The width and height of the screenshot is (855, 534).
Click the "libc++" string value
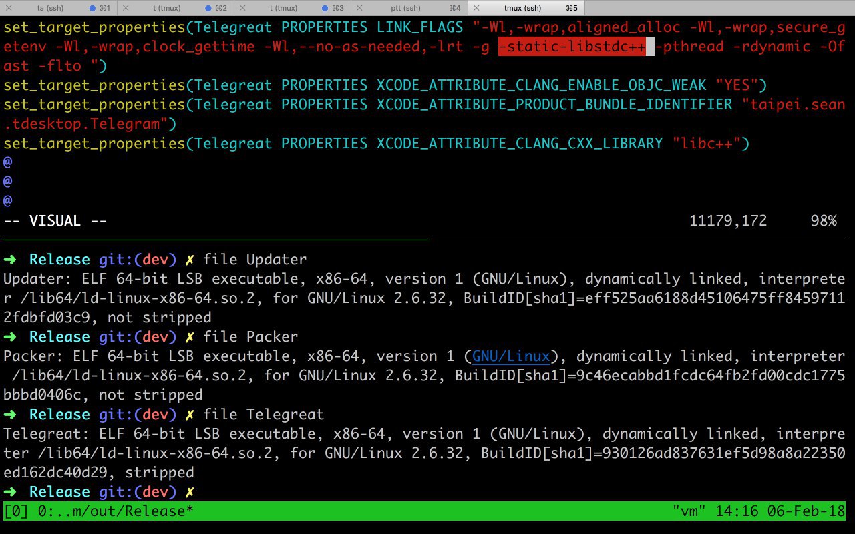point(707,144)
